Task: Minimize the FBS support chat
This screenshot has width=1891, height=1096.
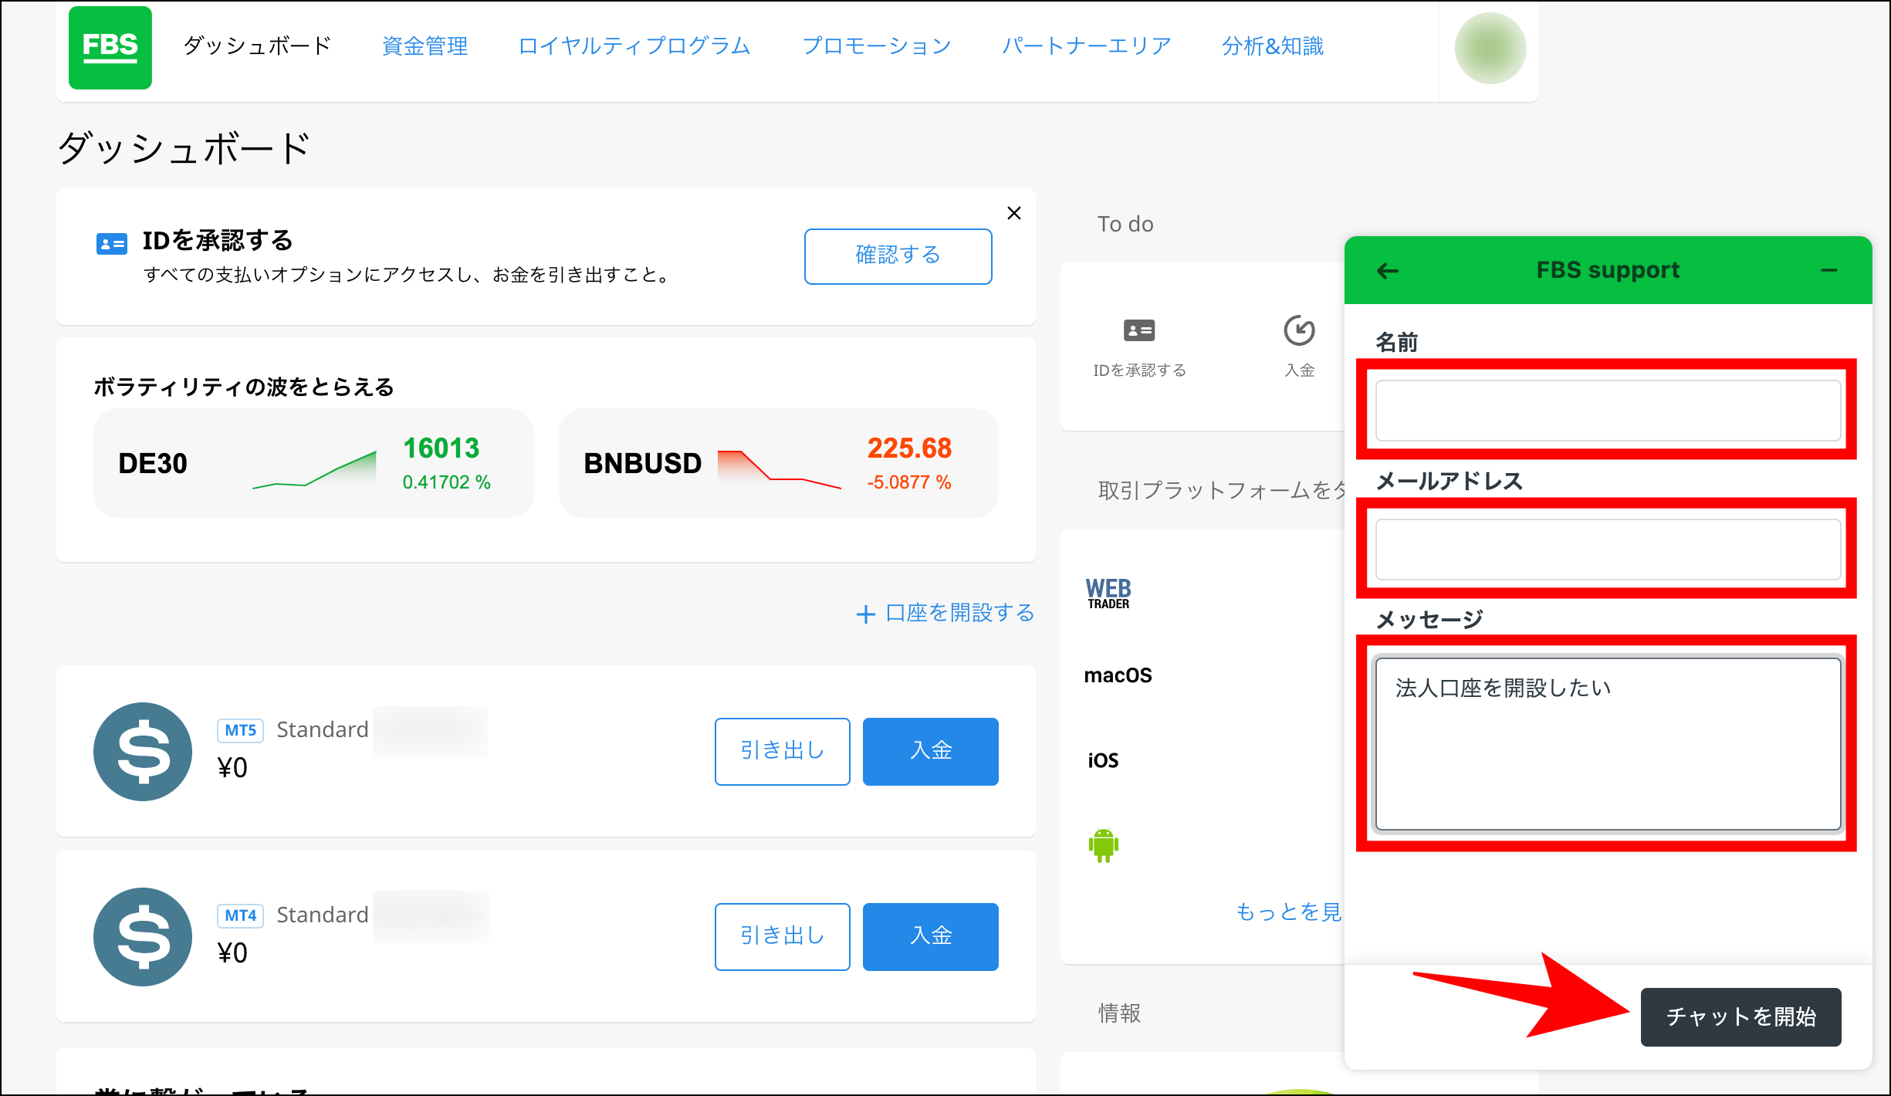Action: click(x=1829, y=270)
